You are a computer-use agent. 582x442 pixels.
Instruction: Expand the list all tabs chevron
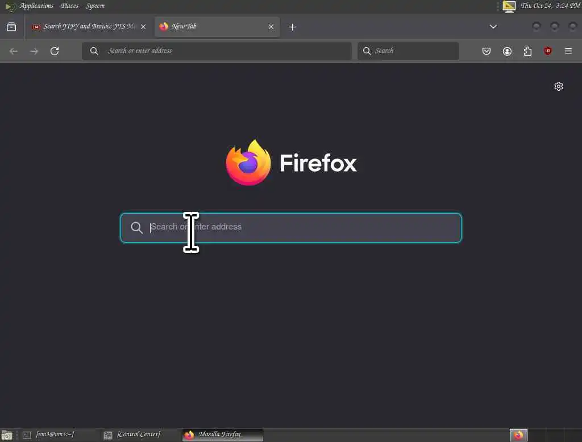click(493, 27)
